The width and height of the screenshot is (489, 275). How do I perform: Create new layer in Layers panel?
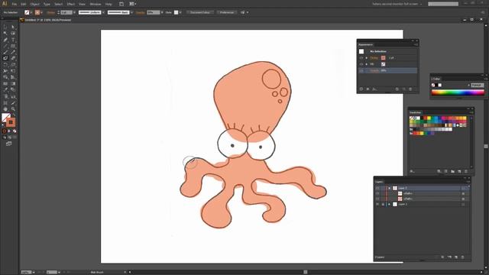456,257
